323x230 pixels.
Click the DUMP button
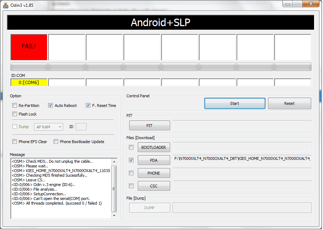pyautogui.click(x=150, y=208)
